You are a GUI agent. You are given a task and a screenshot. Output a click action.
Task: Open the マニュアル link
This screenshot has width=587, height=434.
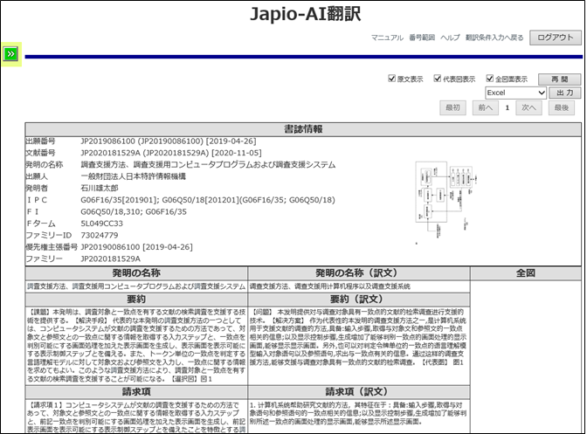pos(387,38)
